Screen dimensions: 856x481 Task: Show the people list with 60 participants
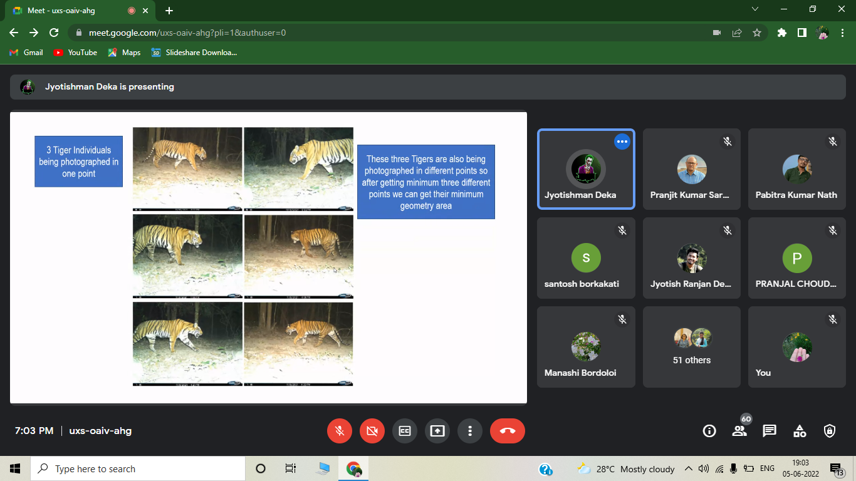739,431
